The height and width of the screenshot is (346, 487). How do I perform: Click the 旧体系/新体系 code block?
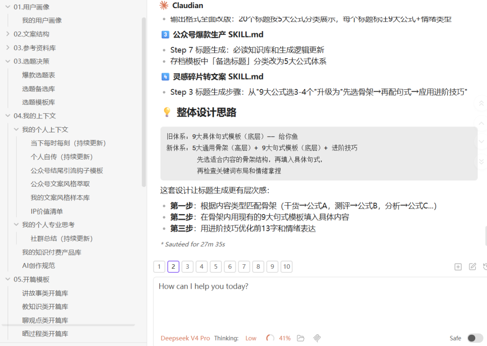pos(319,154)
